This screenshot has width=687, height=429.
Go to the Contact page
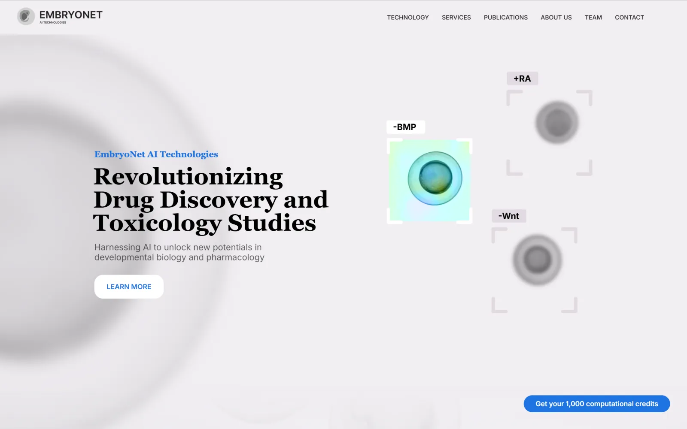click(x=629, y=18)
